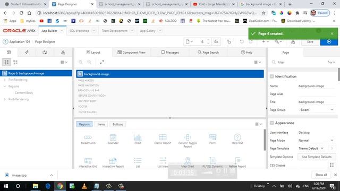Click the Go button beside page number
The image size is (340, 191).
(216, 41)
